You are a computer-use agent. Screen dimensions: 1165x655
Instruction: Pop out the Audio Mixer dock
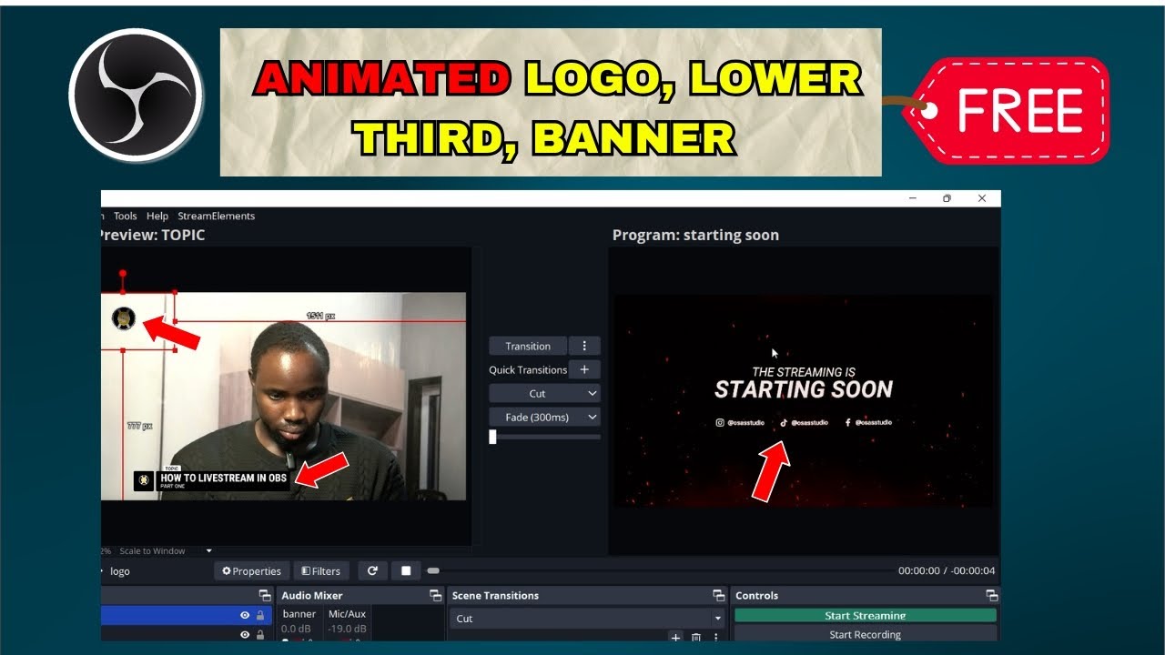pos(435,596)
